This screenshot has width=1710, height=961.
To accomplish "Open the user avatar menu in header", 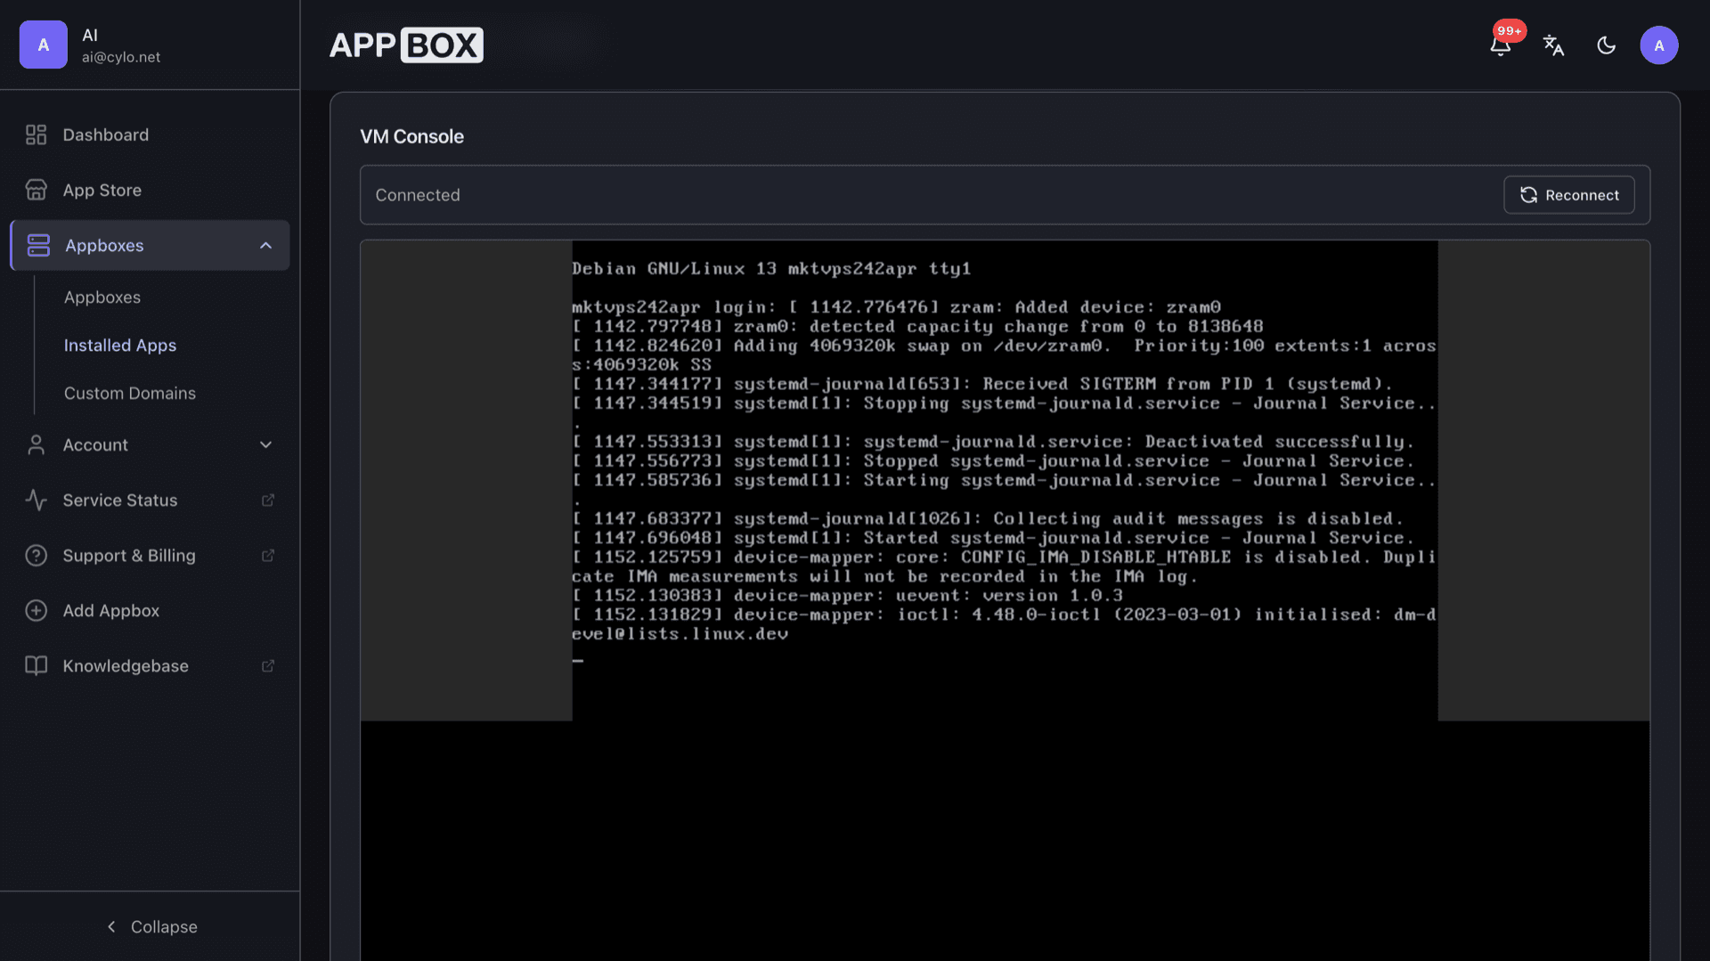I will (x=1658, y=45).
